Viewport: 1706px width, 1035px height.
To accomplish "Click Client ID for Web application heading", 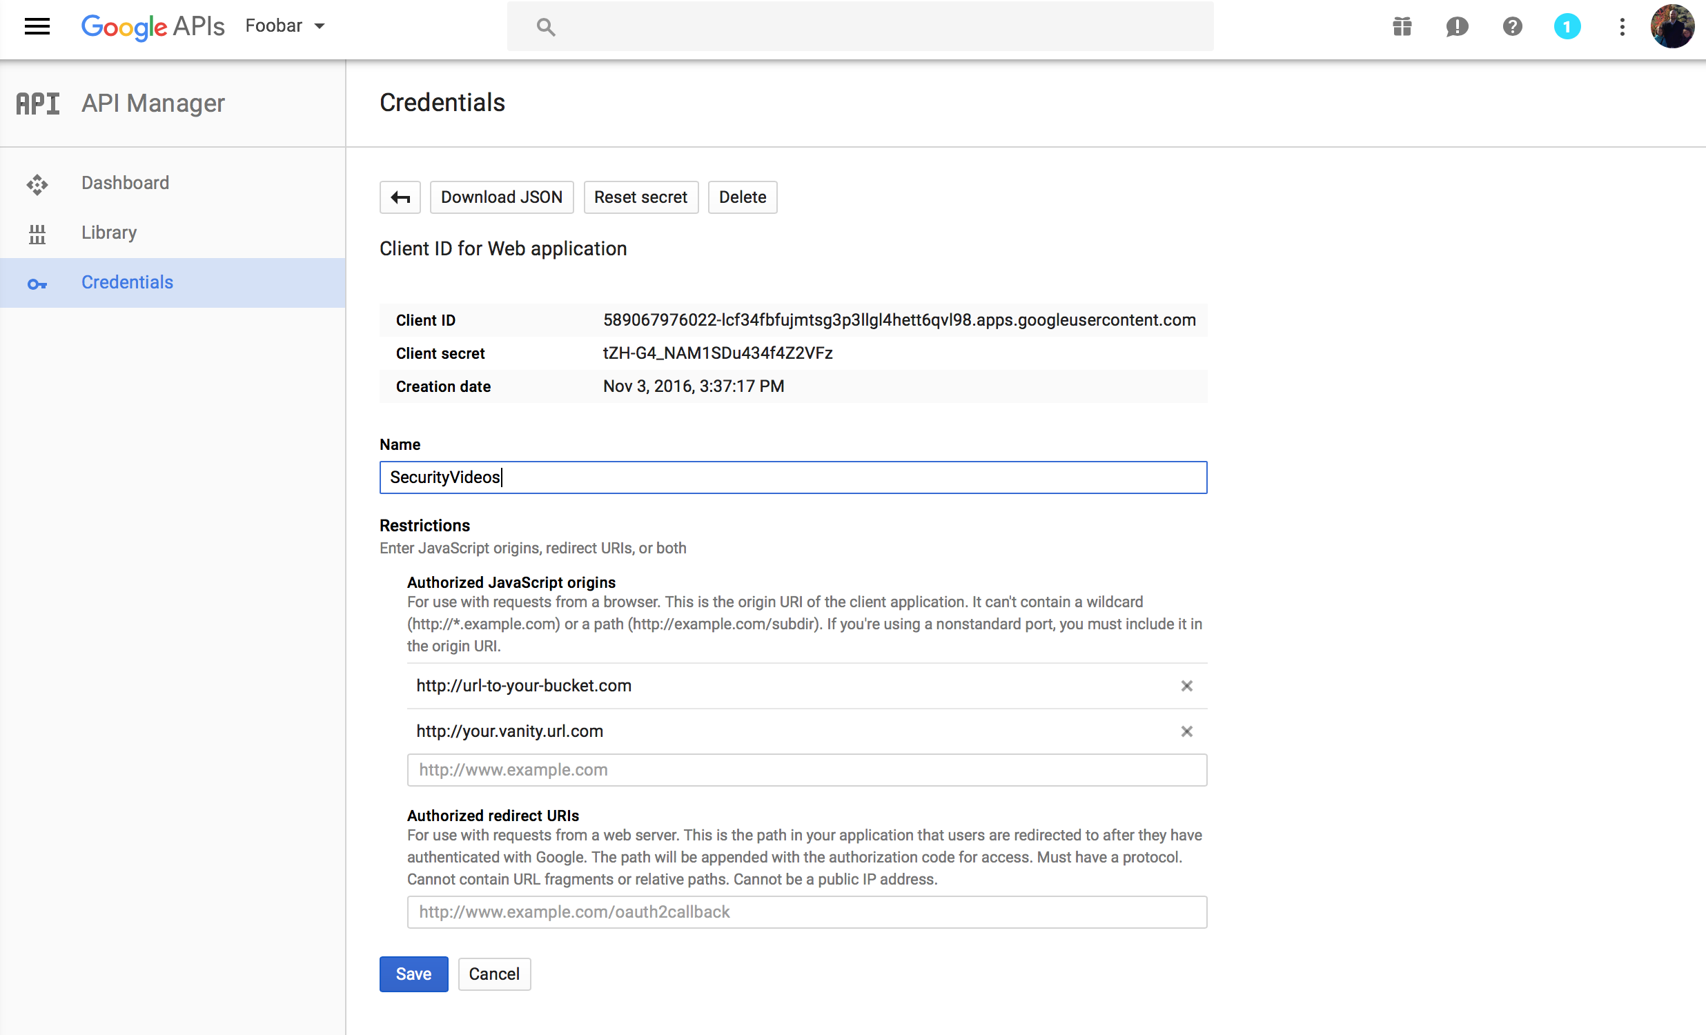I will tap(502, 248).
